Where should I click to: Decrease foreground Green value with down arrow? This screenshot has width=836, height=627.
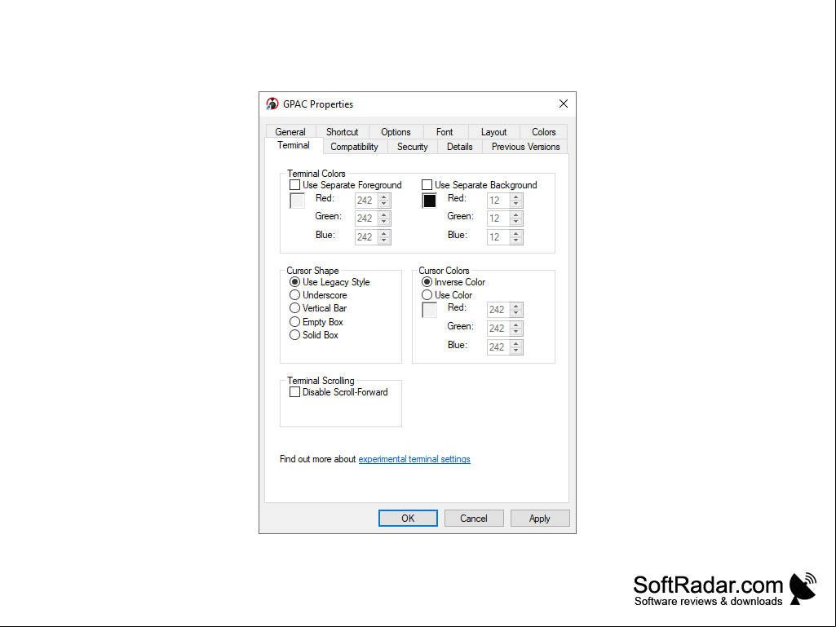click(x=384, y=223)
